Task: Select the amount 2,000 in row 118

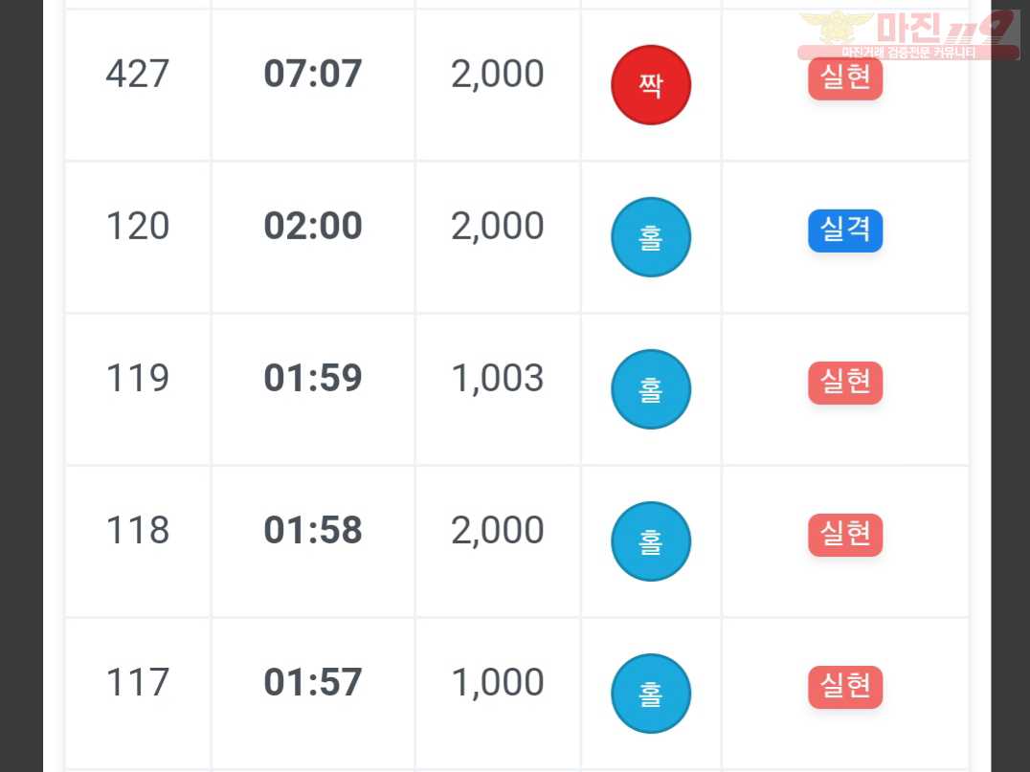Action: pyautogui.click(x=497, y=531)
